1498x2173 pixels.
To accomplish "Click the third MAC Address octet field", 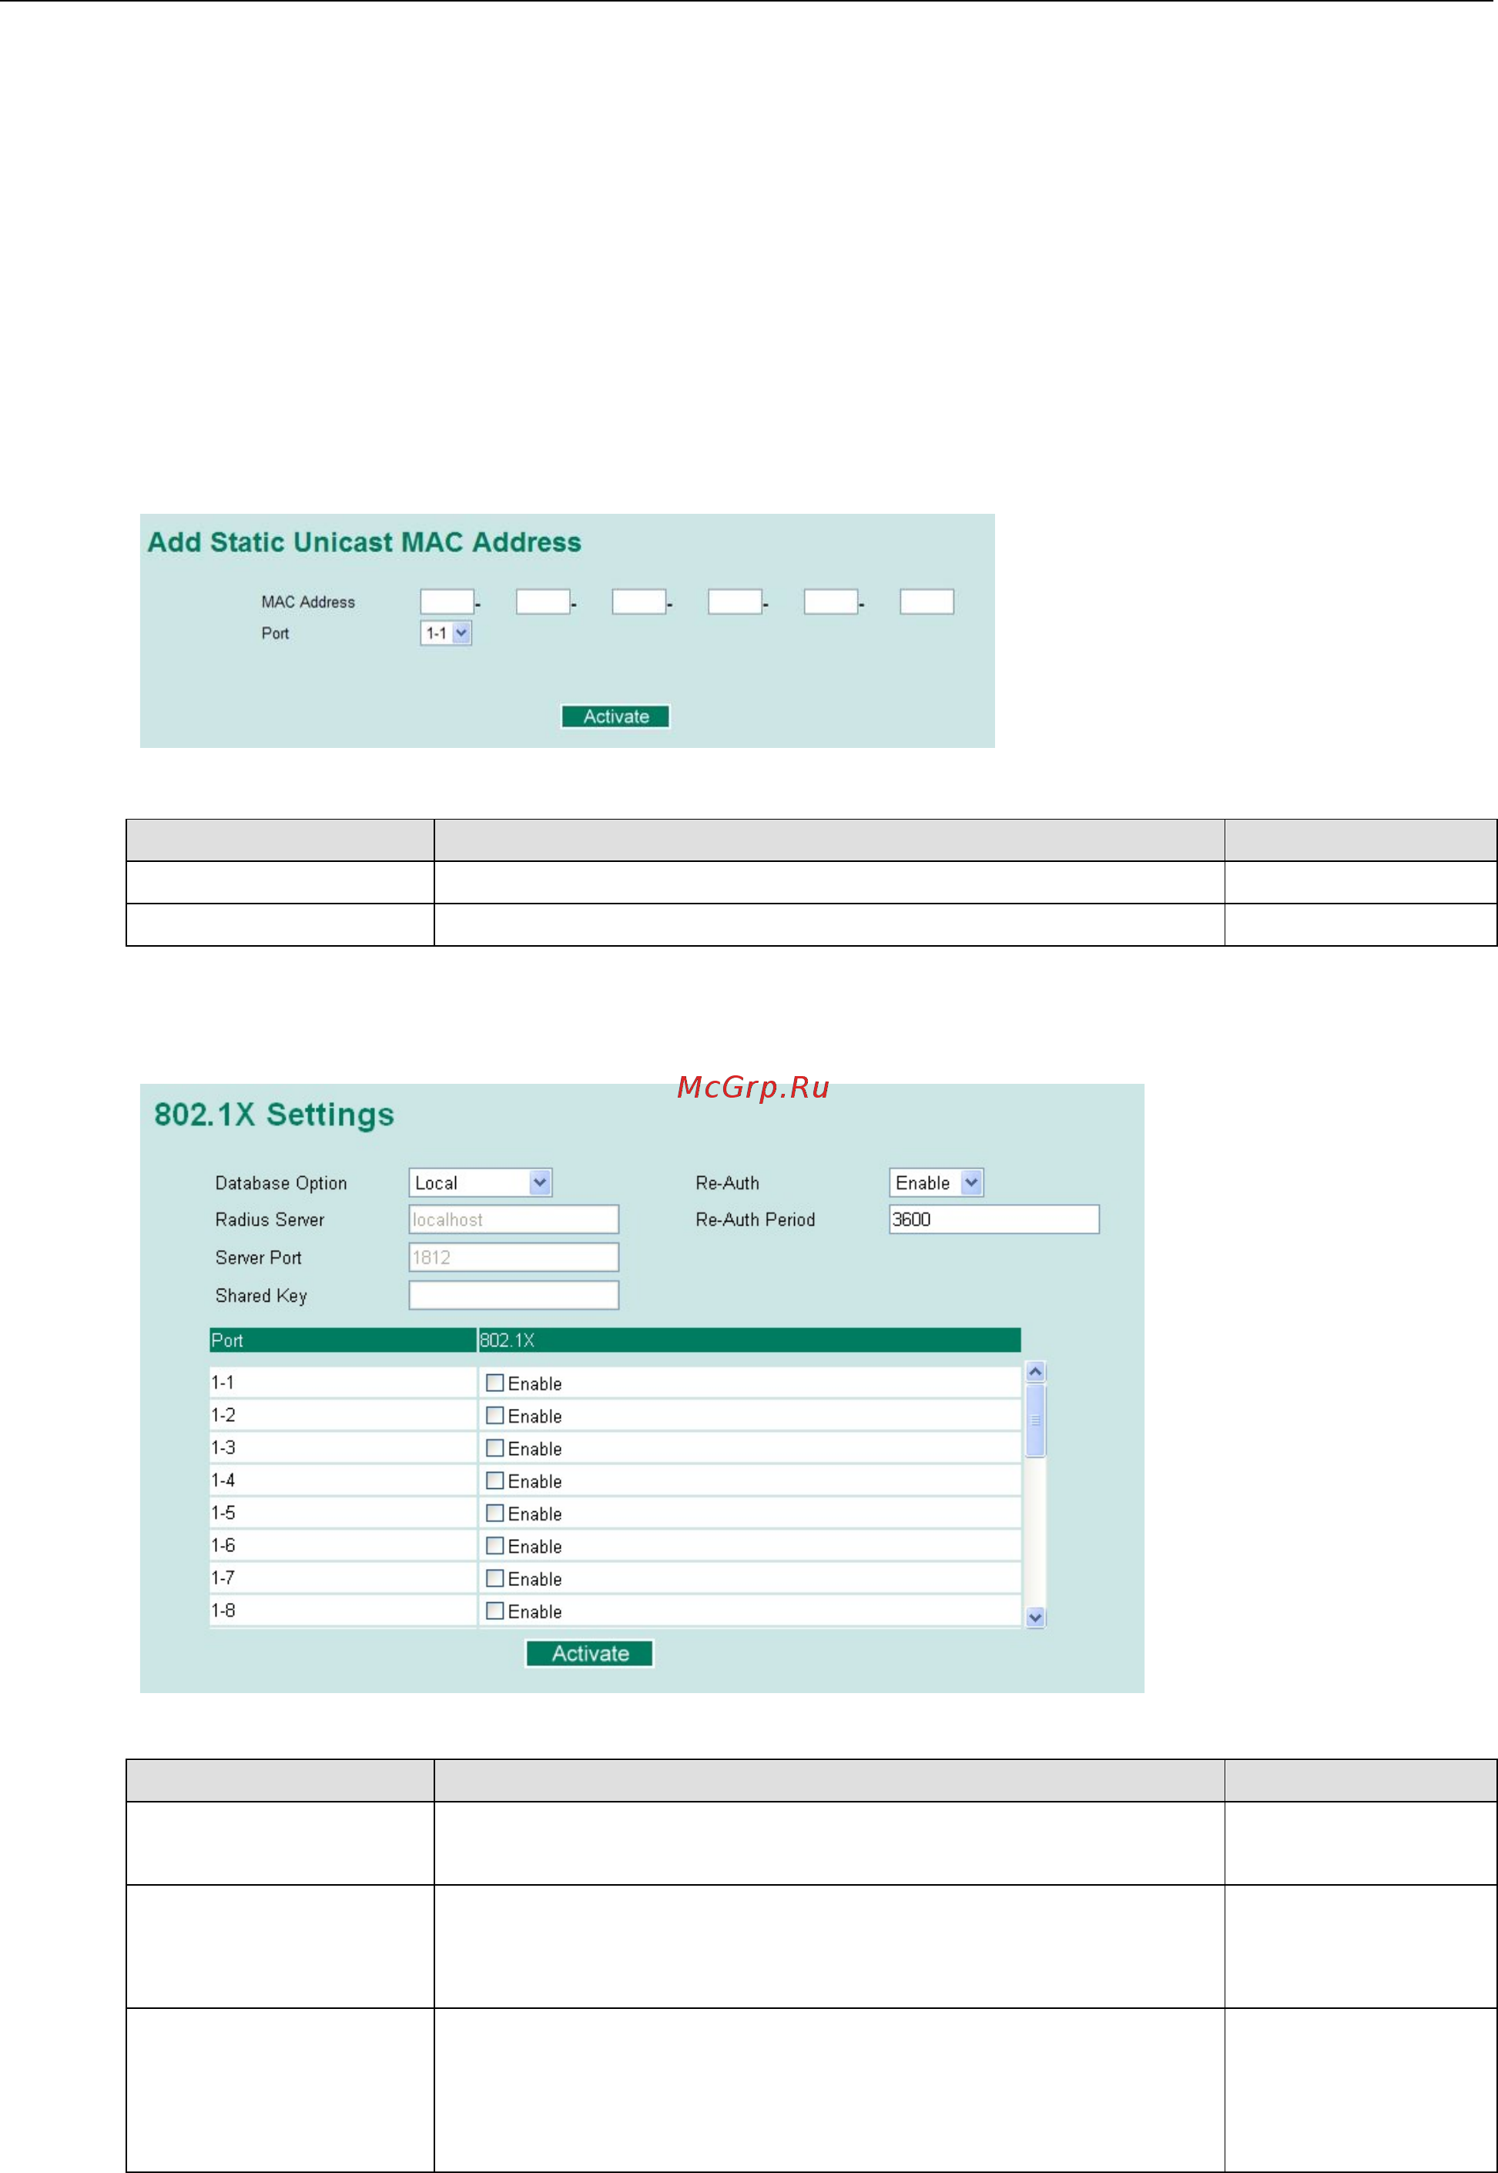I will [x=639, y=602].
